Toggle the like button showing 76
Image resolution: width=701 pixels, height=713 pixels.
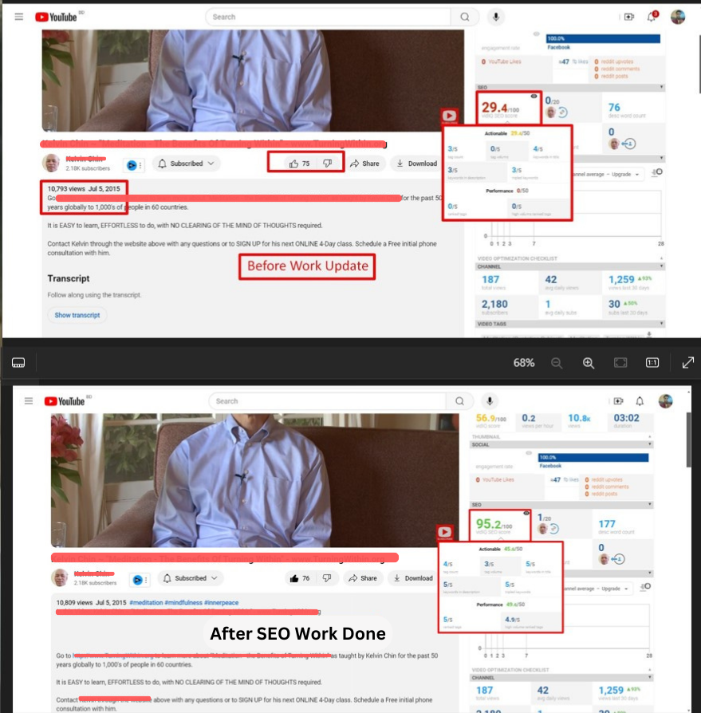tap(301, 578)
